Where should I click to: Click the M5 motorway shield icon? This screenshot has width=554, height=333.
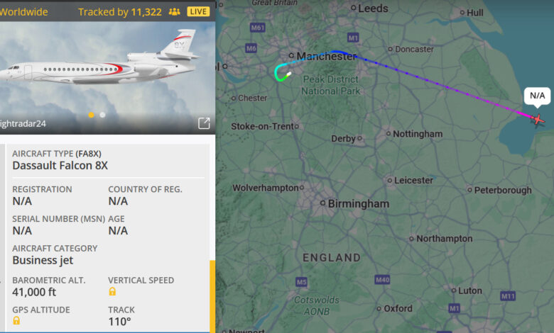(x=301, y=282)
